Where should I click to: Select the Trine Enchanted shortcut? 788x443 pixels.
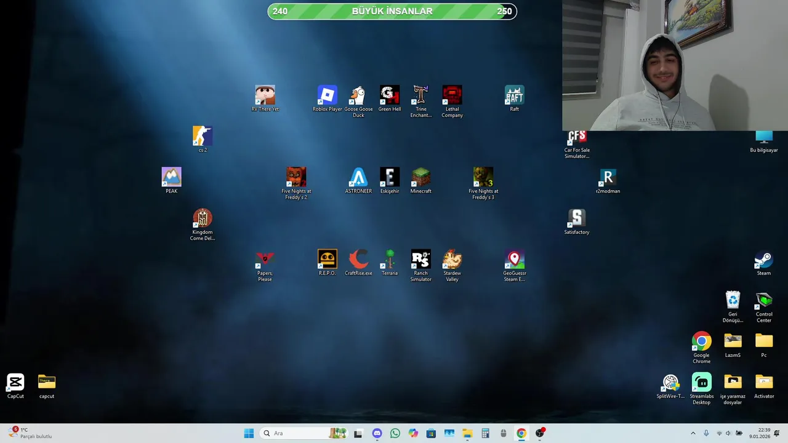421,102
